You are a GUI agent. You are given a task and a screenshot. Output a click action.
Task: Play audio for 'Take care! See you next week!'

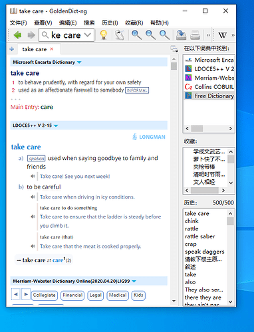(33, 176)
